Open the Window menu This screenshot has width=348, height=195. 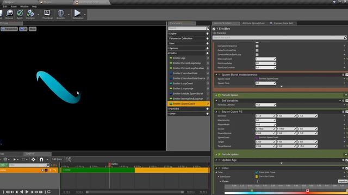[x=24, y=6]
